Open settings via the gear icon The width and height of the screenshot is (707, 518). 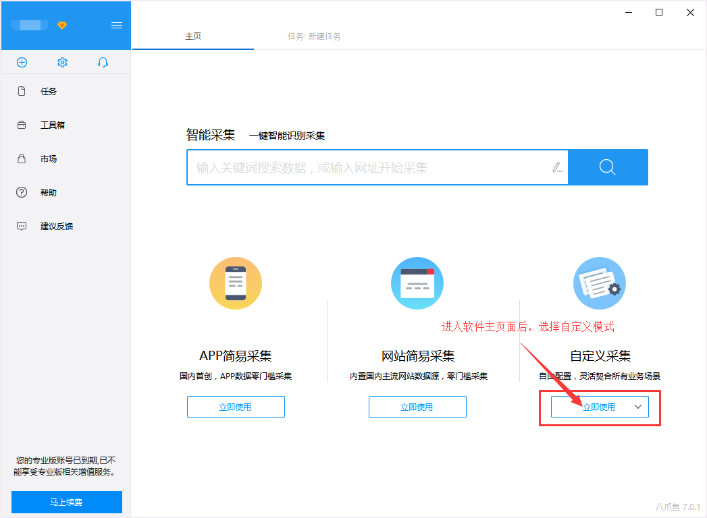click(x=62, y=62)
